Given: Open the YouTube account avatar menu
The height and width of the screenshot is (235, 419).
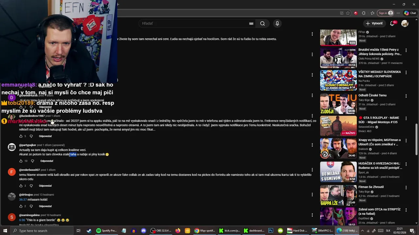Looking at the screenshot, I should point(405,23).
